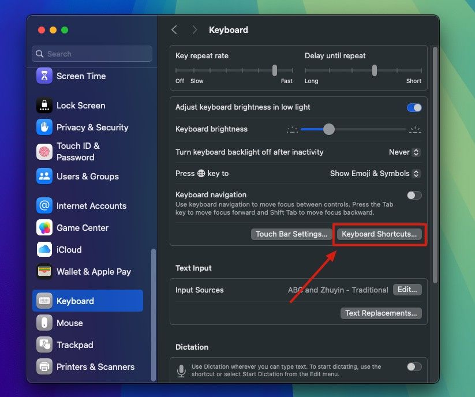475x397 pixels.
Task: Select Mouse sidebar item
Action: tap(88, 323)
